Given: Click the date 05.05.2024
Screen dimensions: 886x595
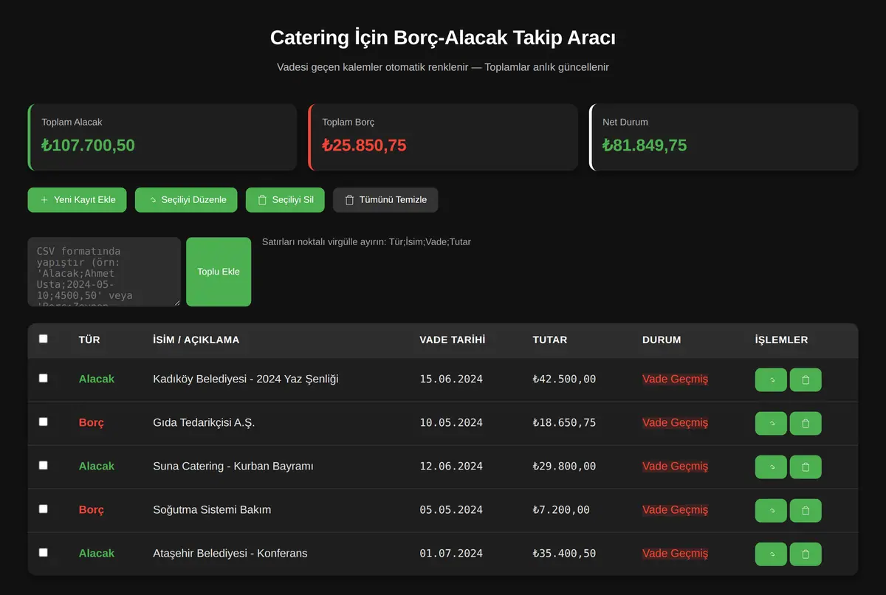Looking at the screenshot, I should pos(451,510).
